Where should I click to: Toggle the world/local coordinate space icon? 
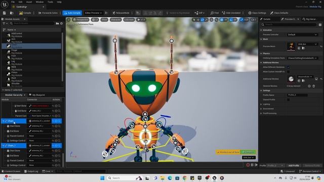pyautogui.click(x=212, y=20)
